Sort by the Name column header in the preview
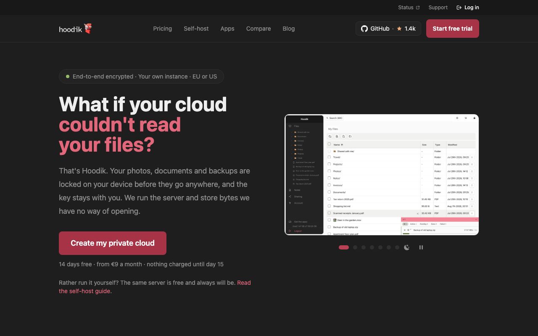This screenshot has height=336, width=538. 338,144
